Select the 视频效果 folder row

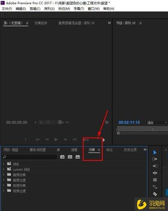pyautogui.click(x=74, y=186)
